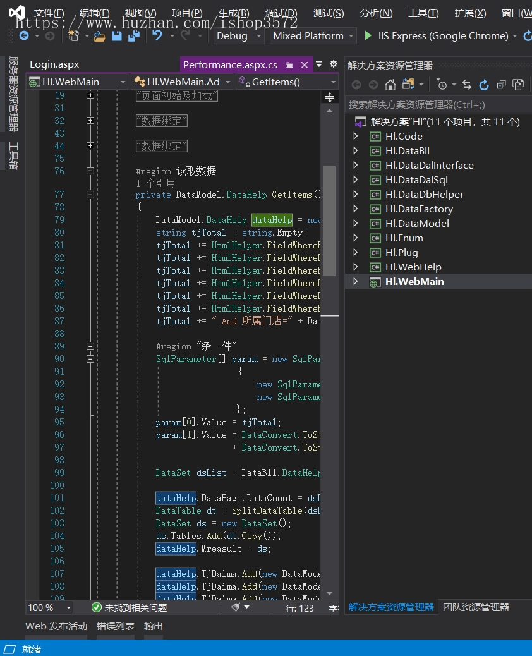The width and height of the screenshot is (532, 656).
Task: Refresh Solution Explorer icon
Action: [484, 85]
